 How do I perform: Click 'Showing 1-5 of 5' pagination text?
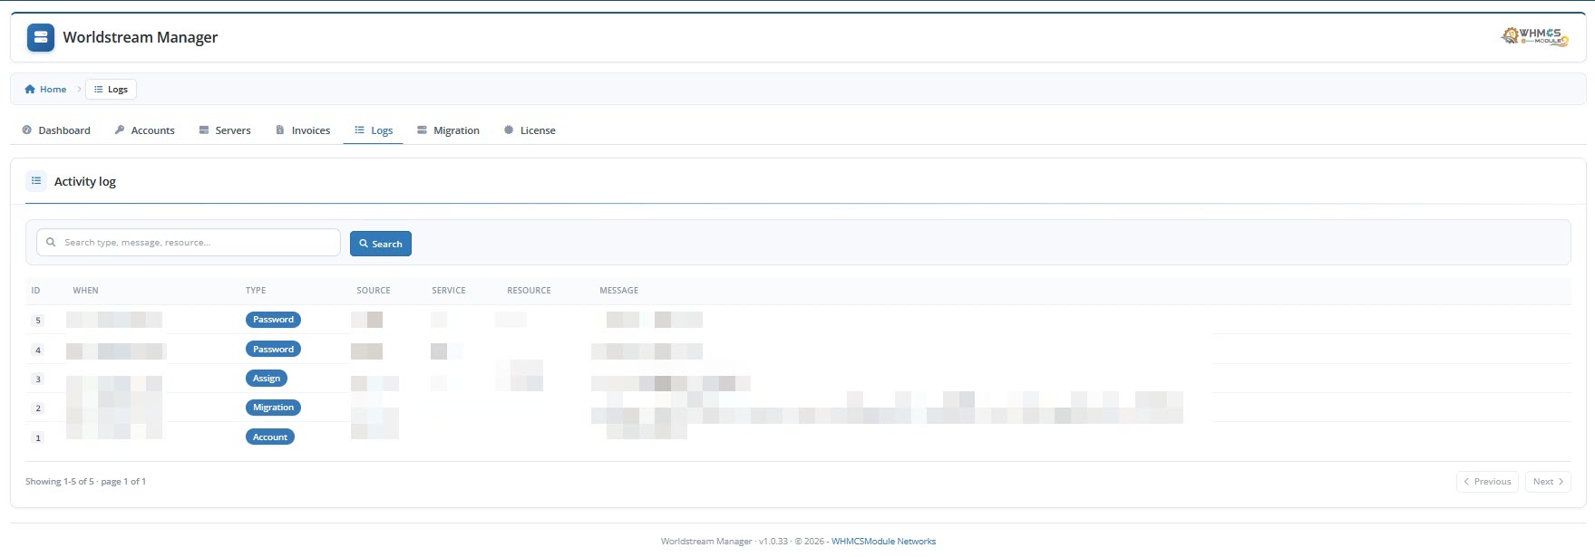click(60, 482)
